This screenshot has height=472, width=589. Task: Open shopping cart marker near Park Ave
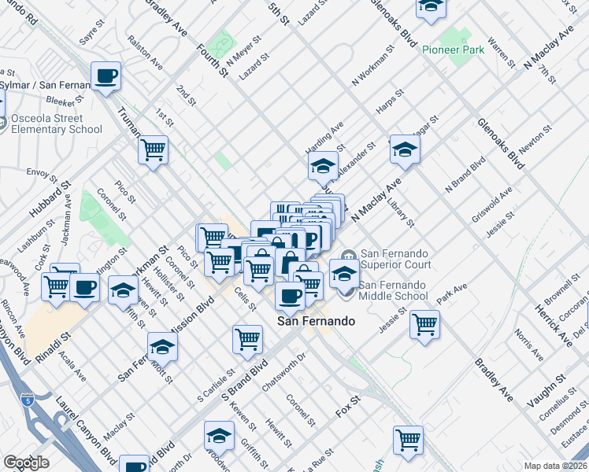[424, 327]
